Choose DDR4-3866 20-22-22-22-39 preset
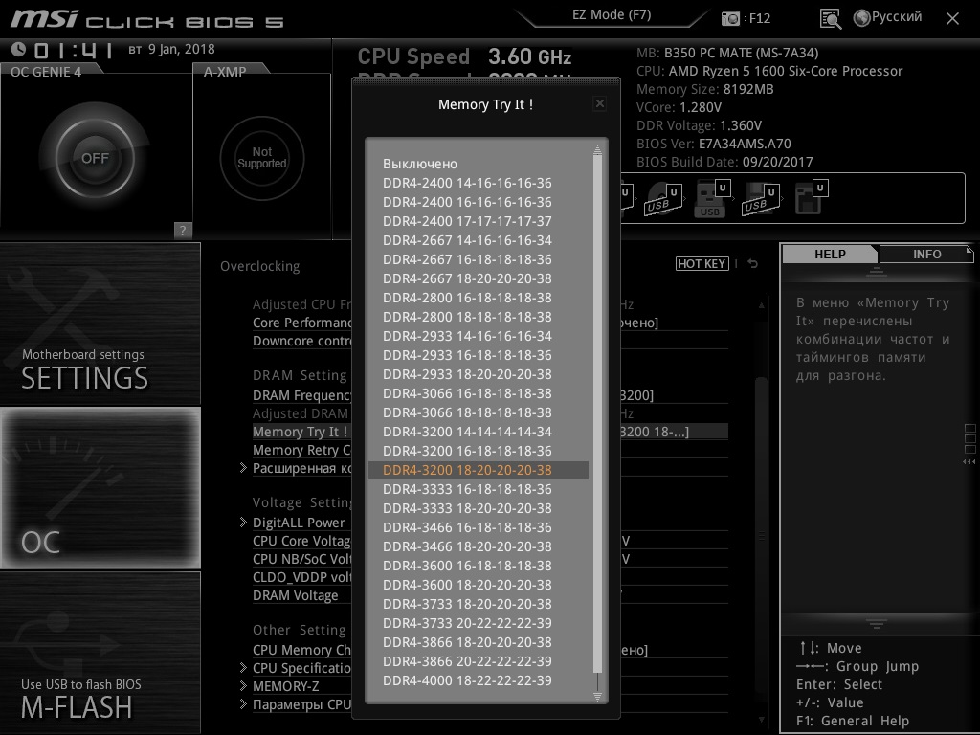980x735 pixels. (x=479, y=661)
